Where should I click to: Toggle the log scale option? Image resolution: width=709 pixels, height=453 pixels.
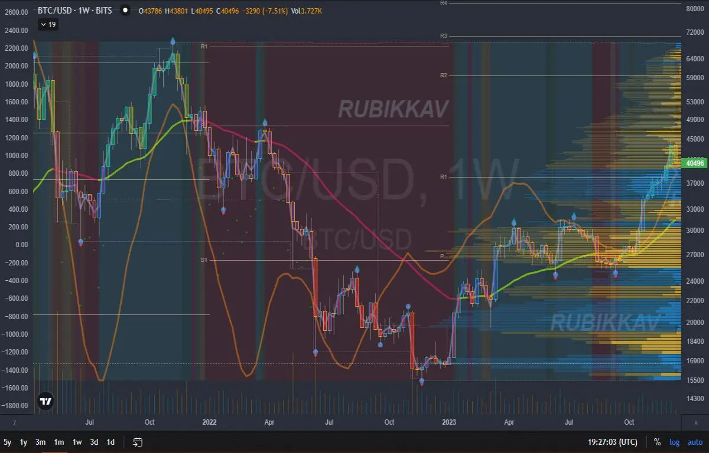click(x=674, y=442)
